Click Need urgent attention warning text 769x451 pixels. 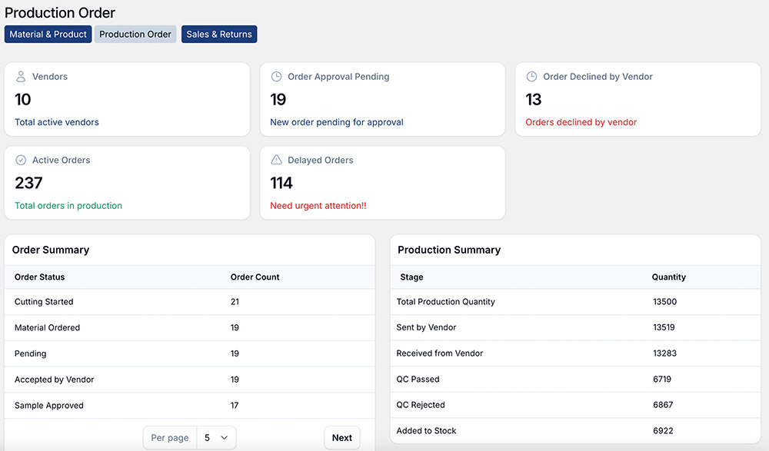[x=318, y=206]
